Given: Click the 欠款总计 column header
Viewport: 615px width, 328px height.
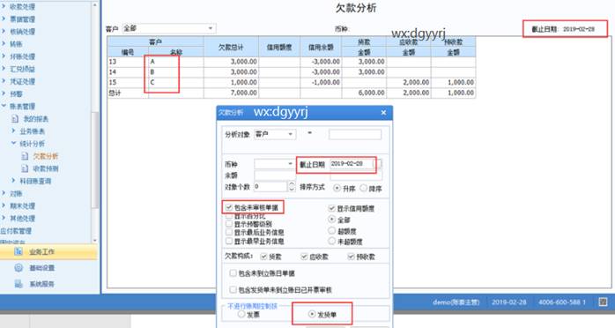Looking at the screenshot, I should [231, 47].
